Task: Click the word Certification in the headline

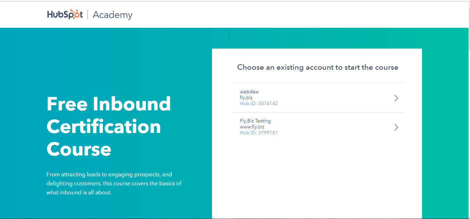Action: [x=104, y=127]
